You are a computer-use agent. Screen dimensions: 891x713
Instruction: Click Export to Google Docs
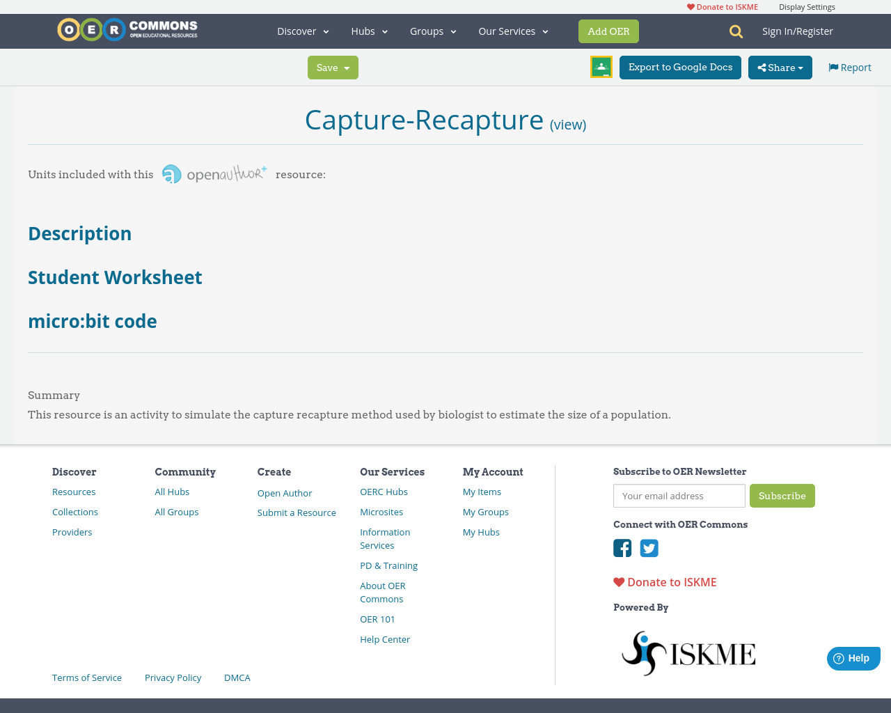[x=680, y=67]
